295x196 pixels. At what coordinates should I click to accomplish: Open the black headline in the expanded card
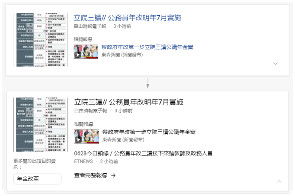128,102
